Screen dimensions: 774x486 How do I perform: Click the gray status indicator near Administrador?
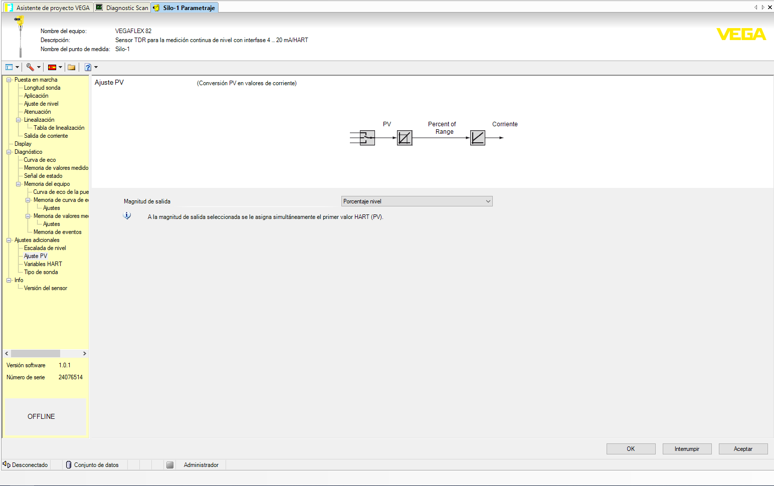(x=170, y=465)
